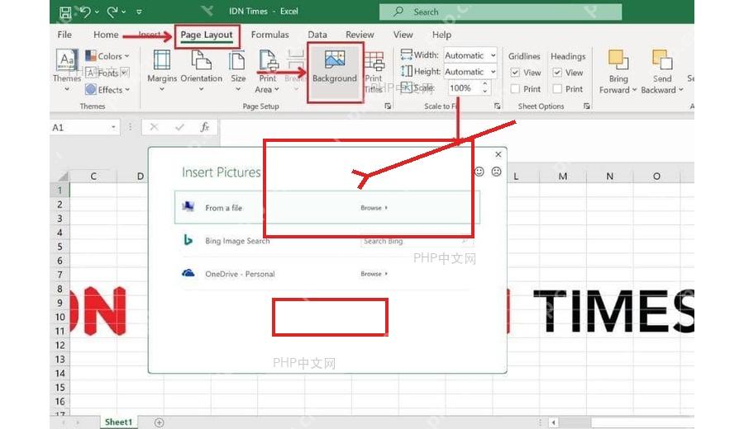Toggle Headings Print checkbox
Image resolution: width=744 pixels, height=429 pixels.
(x=557, y=89)
